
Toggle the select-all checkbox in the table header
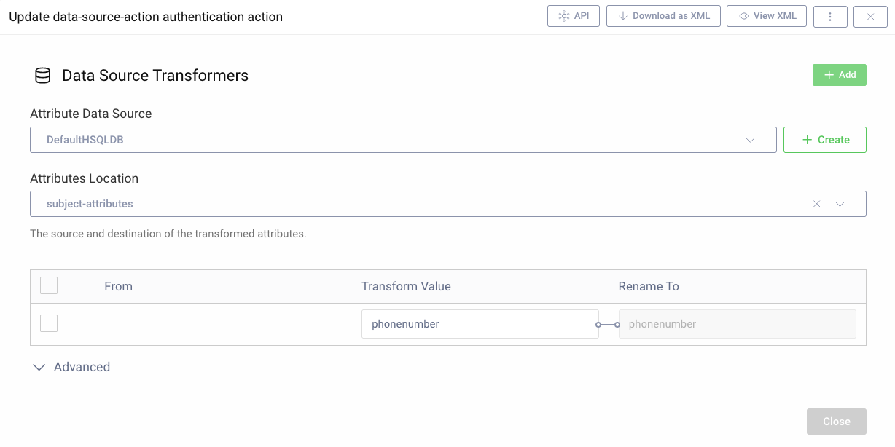point(48,285)
